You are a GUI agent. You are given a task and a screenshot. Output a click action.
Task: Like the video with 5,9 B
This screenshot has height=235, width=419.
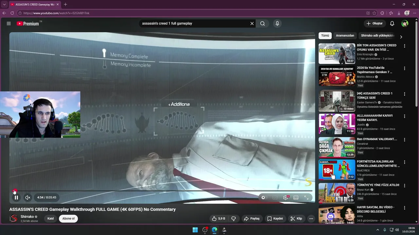coord(218,219)
